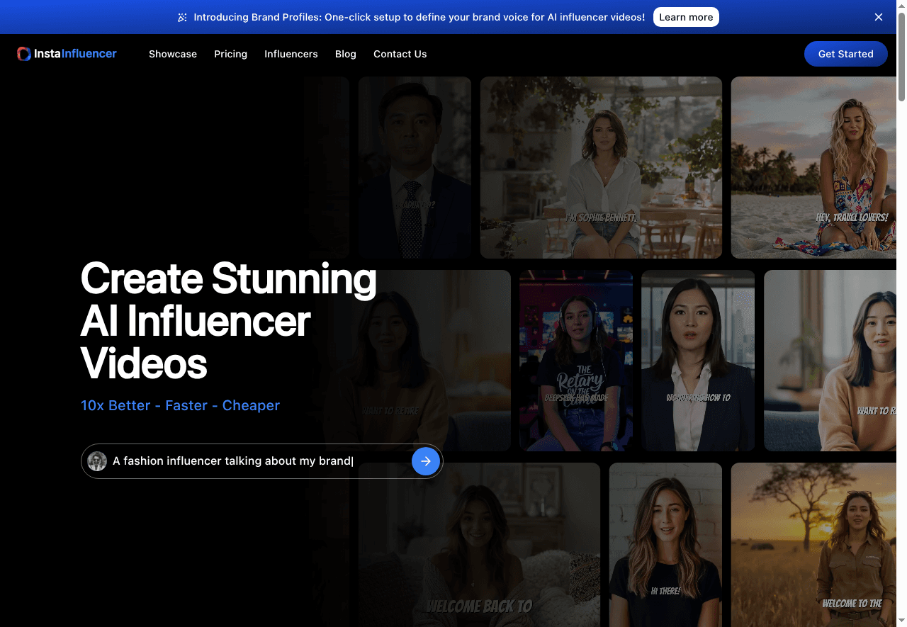Image resolution: width=907 pixels, height=627 pixels.
Task: Click the sparkle icon in the announcement banner
Action: (x=182, y=16)
